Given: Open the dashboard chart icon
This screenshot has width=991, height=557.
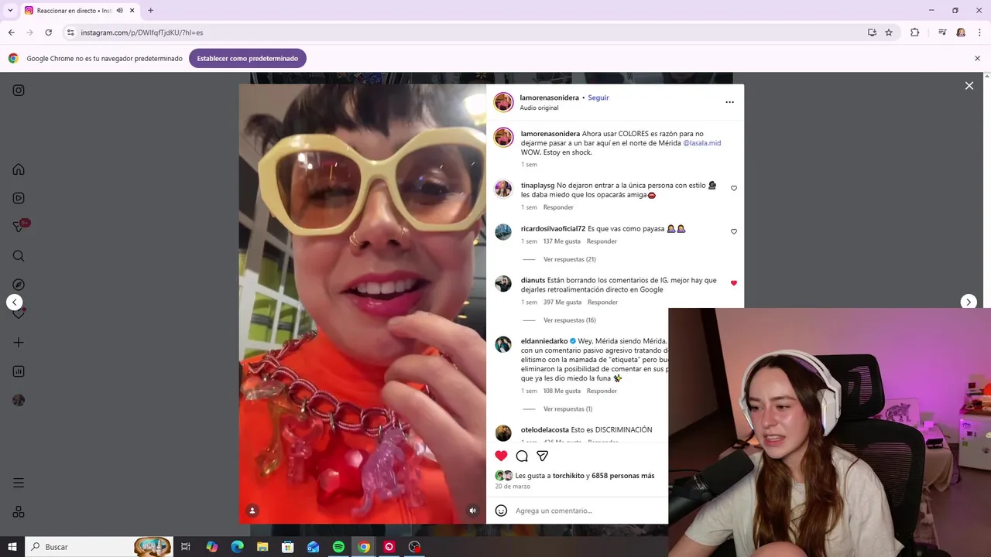Looking at the screenshot, I should 19,371.
